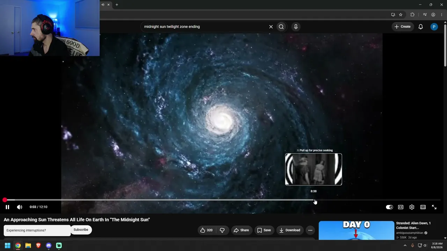The image size is (447, 251).
Task: Turn on closed captions with CC button
Action: [x=401, y=207]
